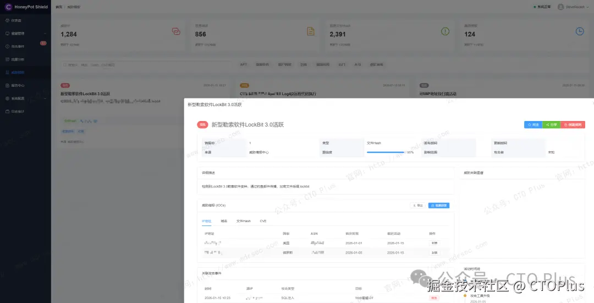Open the 仪表盘 dashboard sidebar item

25,20
